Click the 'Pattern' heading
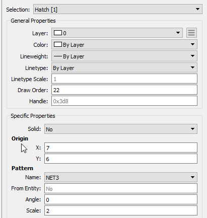This screenshot has height=218, width=207. (x=22, y=168)
